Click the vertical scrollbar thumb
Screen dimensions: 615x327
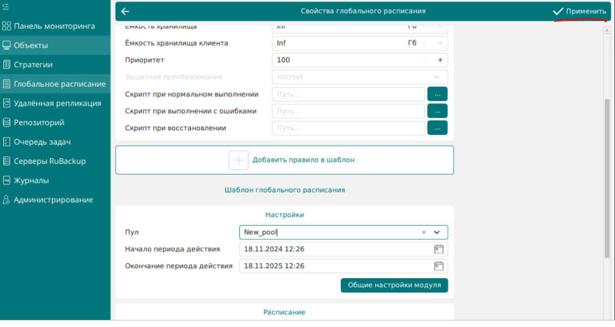[x=607, y=178]
